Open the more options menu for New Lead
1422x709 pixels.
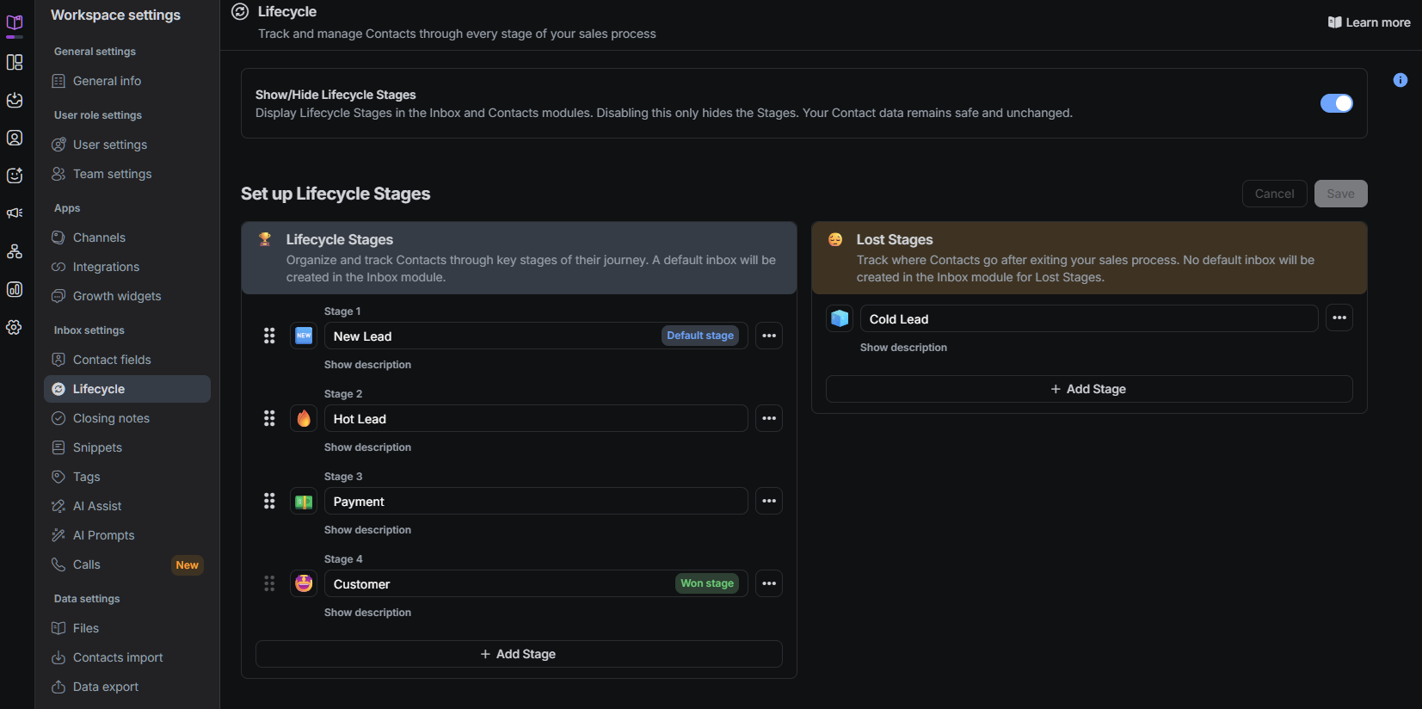tap(769, 336)
